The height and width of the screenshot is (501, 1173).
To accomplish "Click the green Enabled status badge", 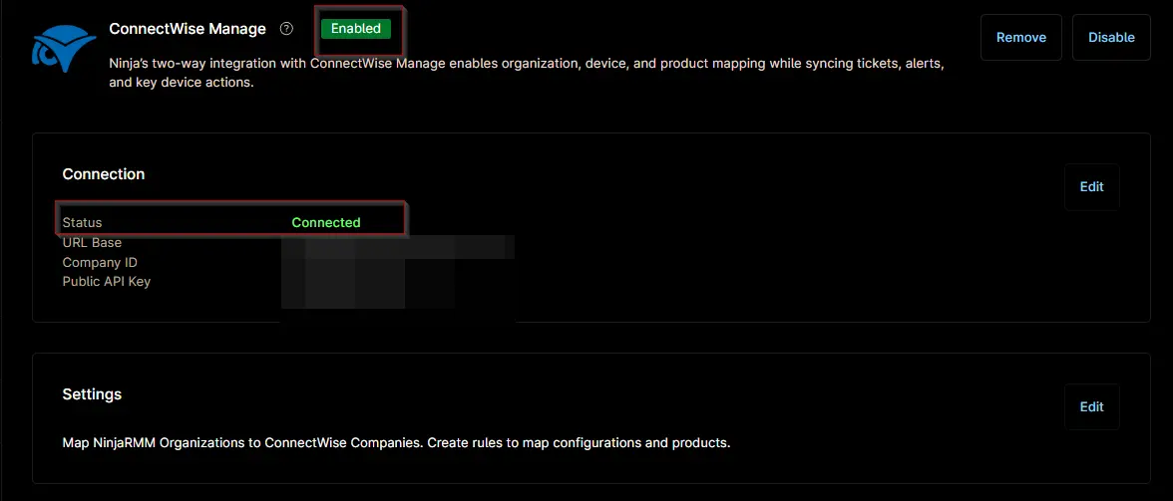I will tap(356, 28).
